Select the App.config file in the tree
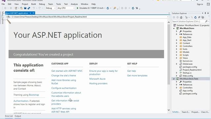Viewport: 211px width, 119px height. 188,91
